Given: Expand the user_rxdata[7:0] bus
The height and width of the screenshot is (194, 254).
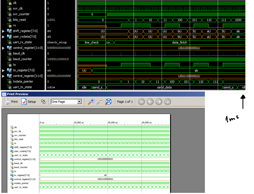Looking at the screenshot, I should click(x=3, y=37).
